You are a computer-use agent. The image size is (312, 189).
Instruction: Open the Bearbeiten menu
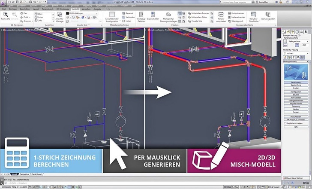coord(22,6)
